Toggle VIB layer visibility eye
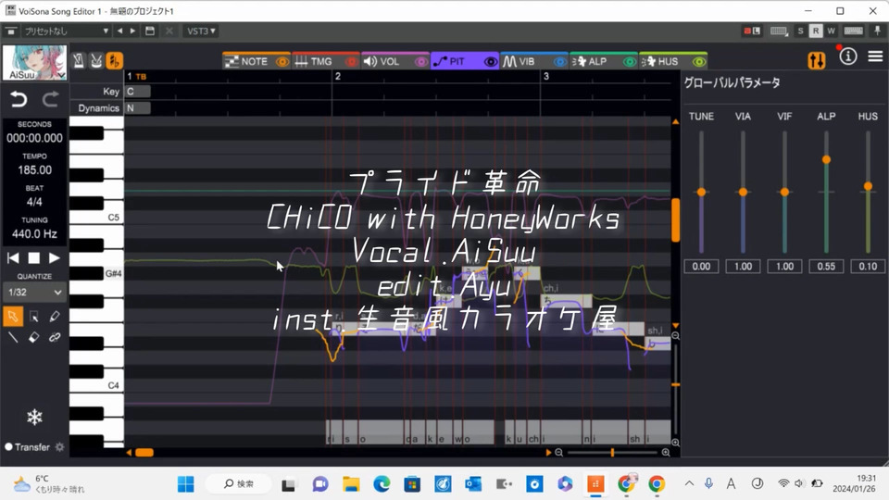889x500 pixels. tap(559, 61)
